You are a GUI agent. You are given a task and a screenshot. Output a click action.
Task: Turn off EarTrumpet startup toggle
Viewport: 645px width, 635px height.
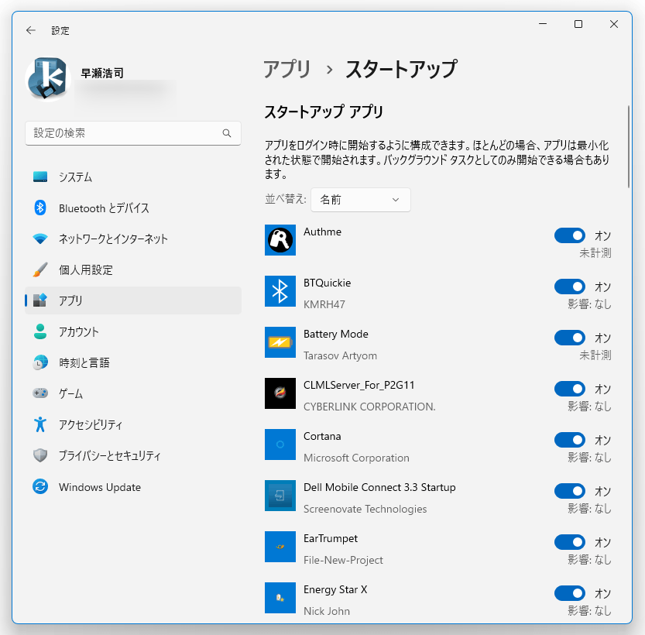click(x=570, y=542)
